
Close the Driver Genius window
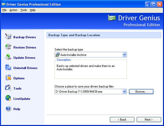tap(160, 4)
